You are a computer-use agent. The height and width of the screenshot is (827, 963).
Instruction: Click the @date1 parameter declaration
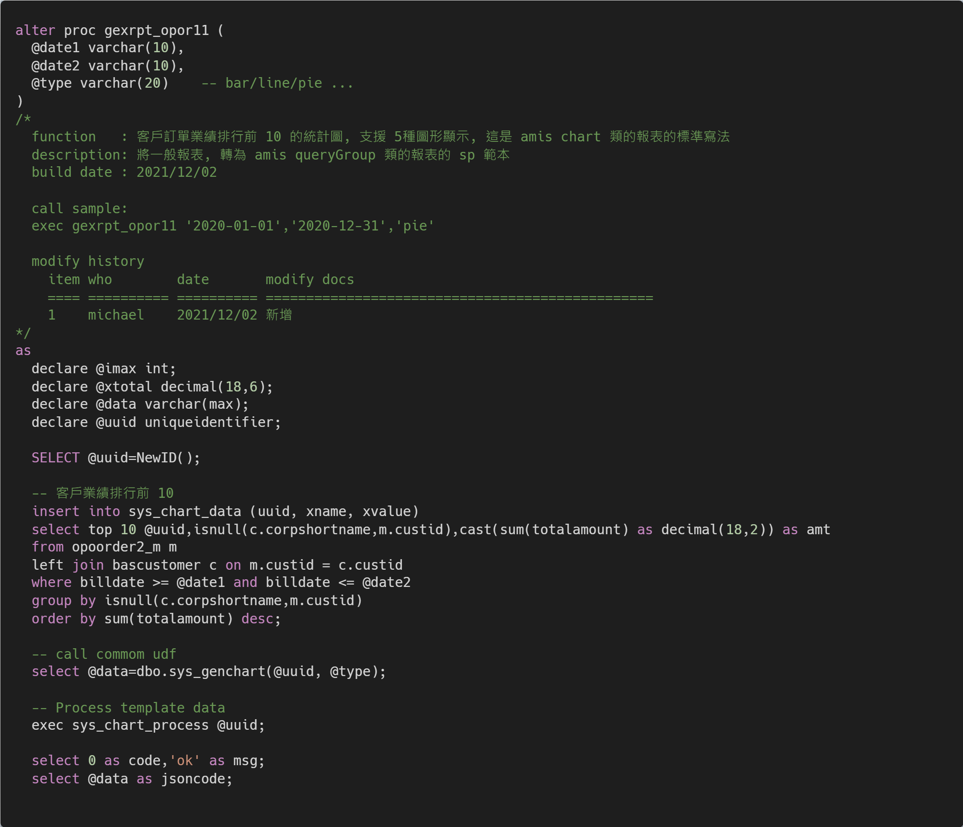(x=55, y=48)
